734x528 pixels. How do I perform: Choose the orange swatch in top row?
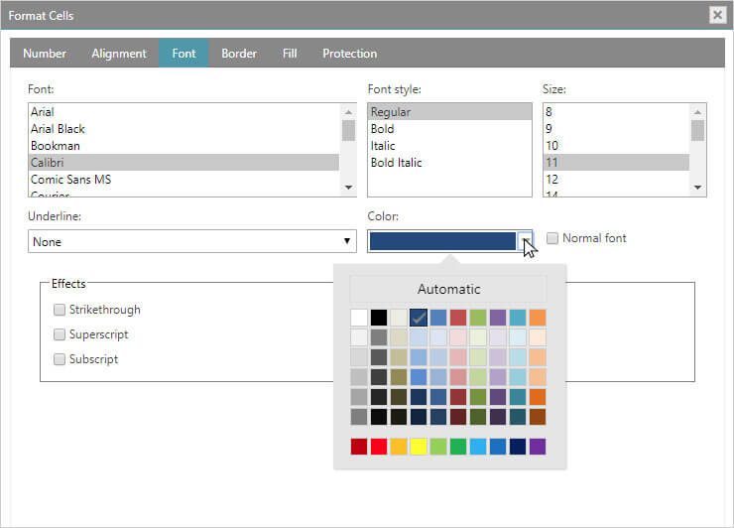tap(538, 318)
